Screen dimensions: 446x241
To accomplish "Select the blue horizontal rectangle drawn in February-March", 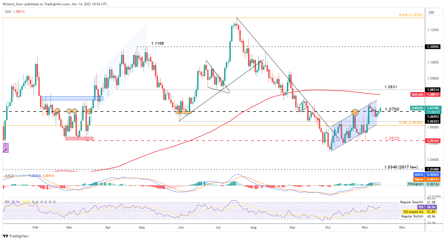I will coord(72,98).
